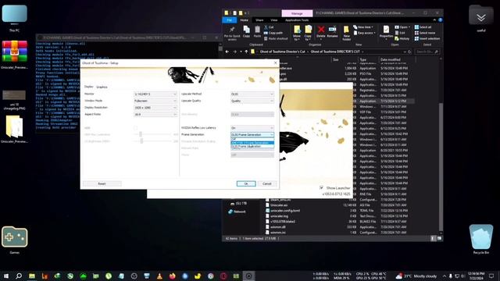Click the red Delete icon in Explorer ribbon

pyautogui.click(x=321, y=32)
